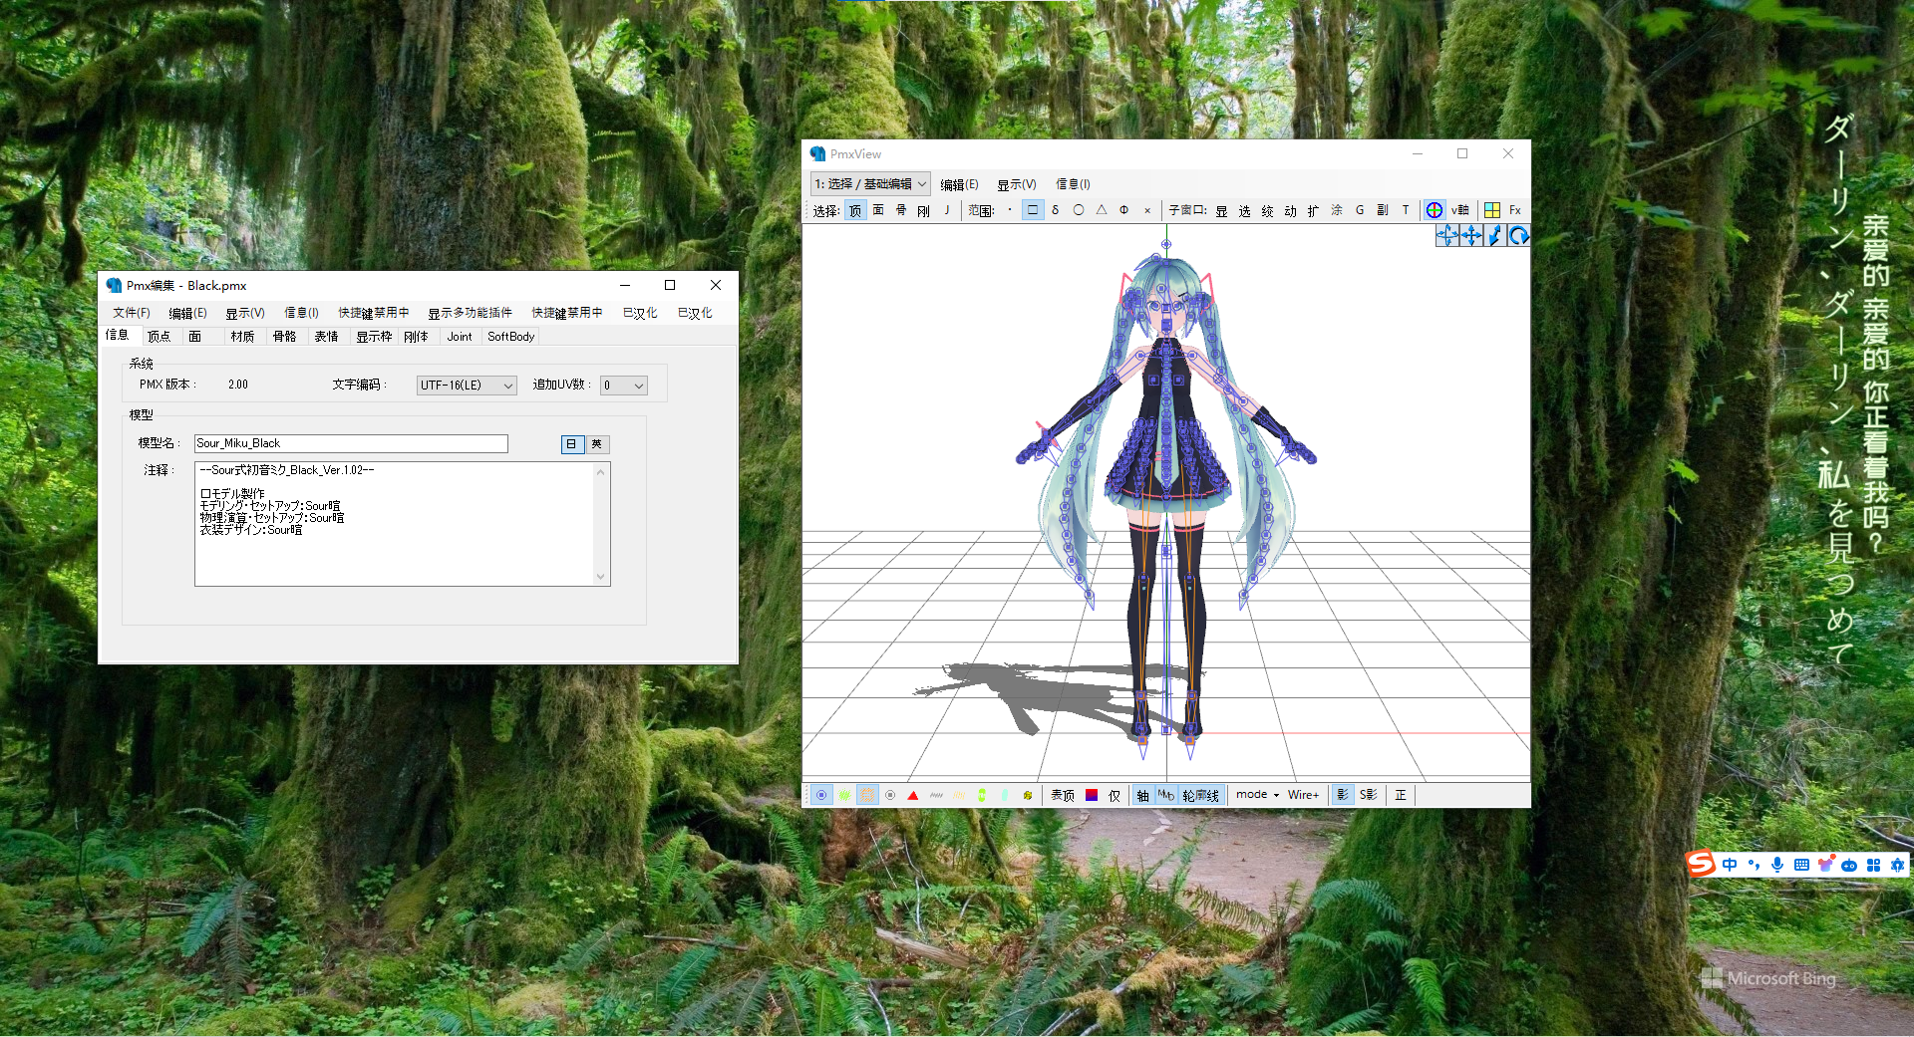Choose triangle range selection icon
1914x1037 pixels.
pyautogui.click(x=1102, y=210)
